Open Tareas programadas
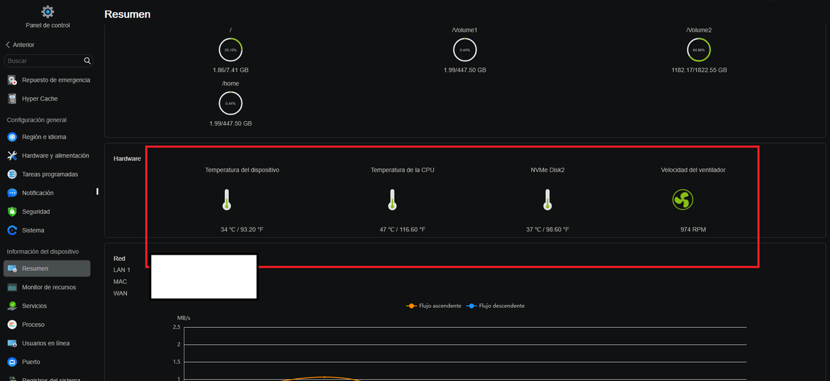 tap(47, 174)
